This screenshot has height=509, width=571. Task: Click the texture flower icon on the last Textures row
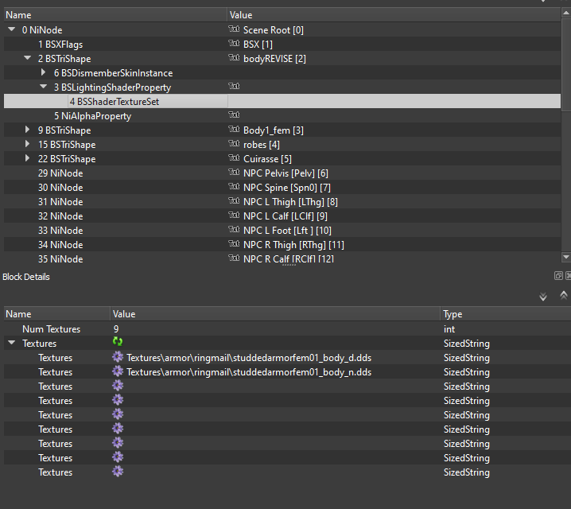(x=118, y=471)
